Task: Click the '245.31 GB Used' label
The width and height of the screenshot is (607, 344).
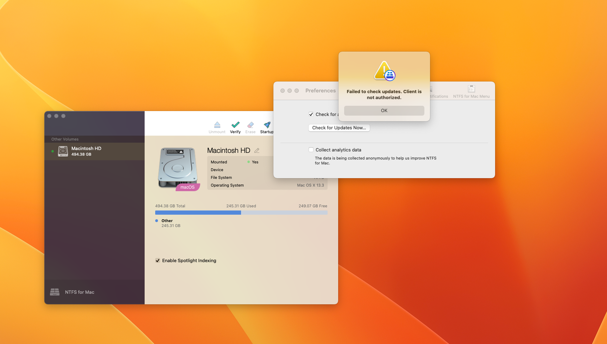Action: click(x=241, y=206)
